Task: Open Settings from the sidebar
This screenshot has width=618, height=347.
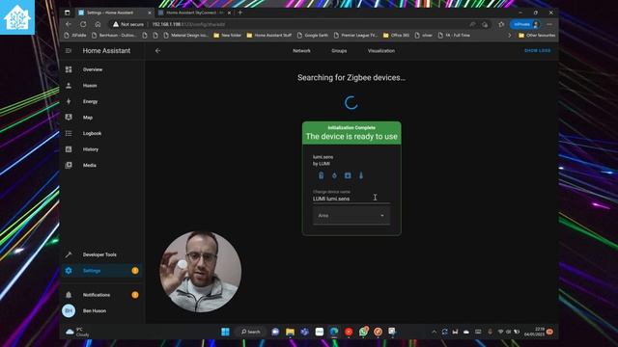Action: tap(102, 271)
